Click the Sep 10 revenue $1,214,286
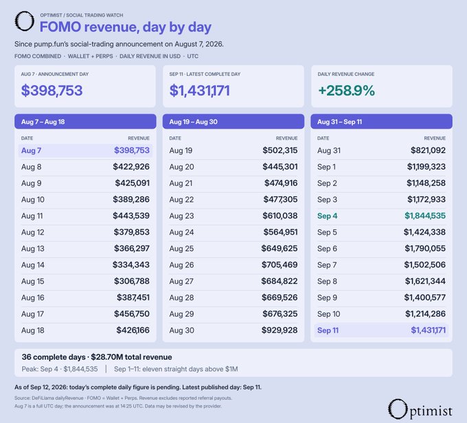Image resolution: width=467 pixels, height=423 pixels. tap(425, 314)
